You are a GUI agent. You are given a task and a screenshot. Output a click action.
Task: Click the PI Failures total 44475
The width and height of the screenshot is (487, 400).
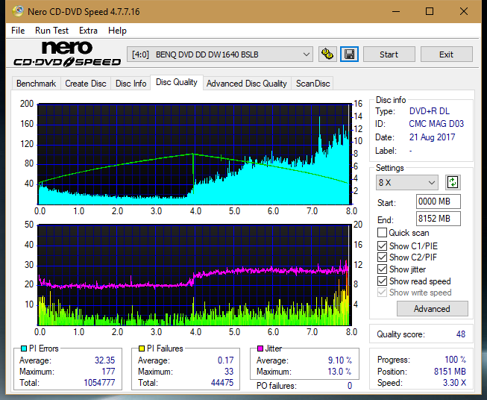pyautogui.click(x=222, y=383)
